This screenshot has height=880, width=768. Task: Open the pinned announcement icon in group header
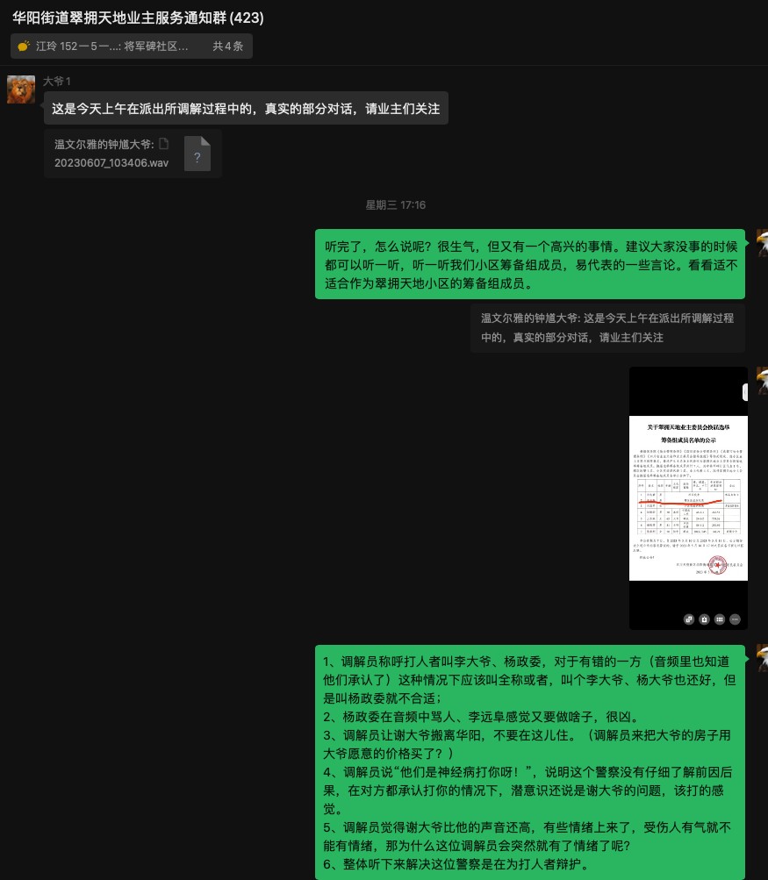coord(24,47)
